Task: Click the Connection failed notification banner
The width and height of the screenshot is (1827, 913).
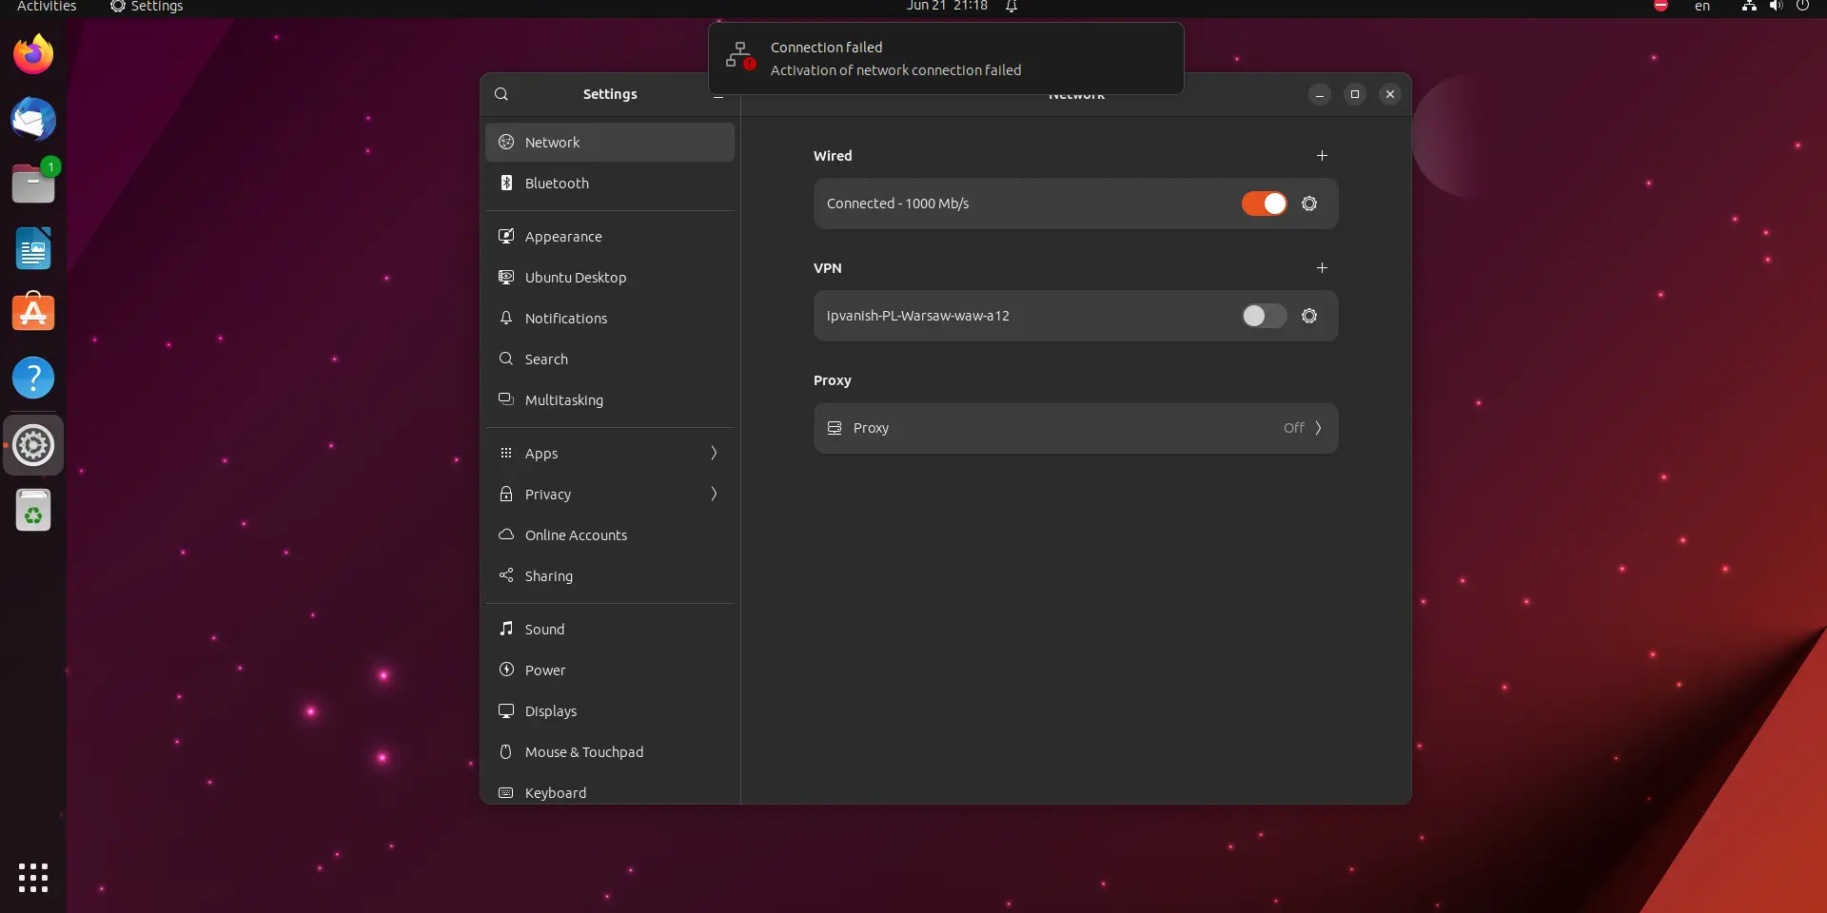Action: pyautogui.click(x=946, y=58)
